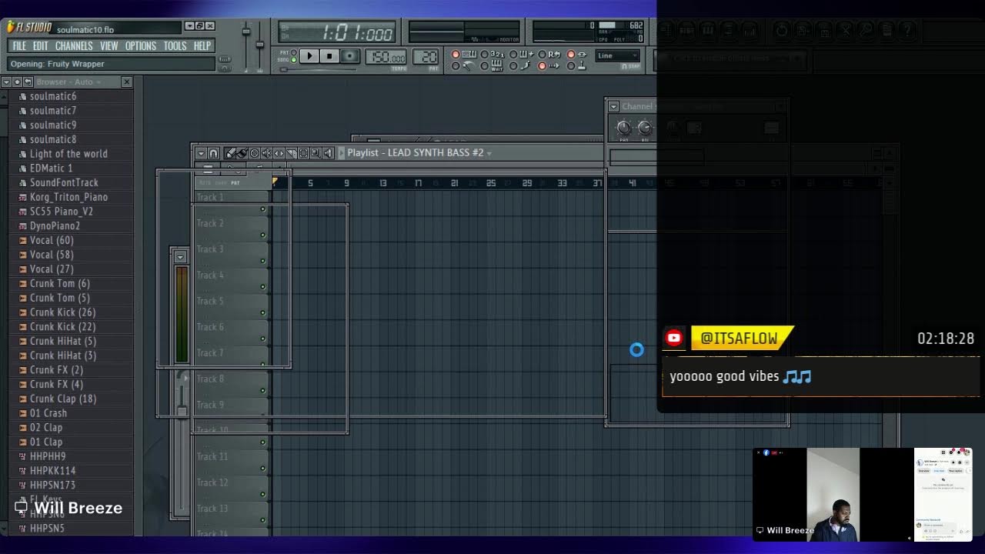
Task: Open the Tools menu
Action: (x=175, y=46)
